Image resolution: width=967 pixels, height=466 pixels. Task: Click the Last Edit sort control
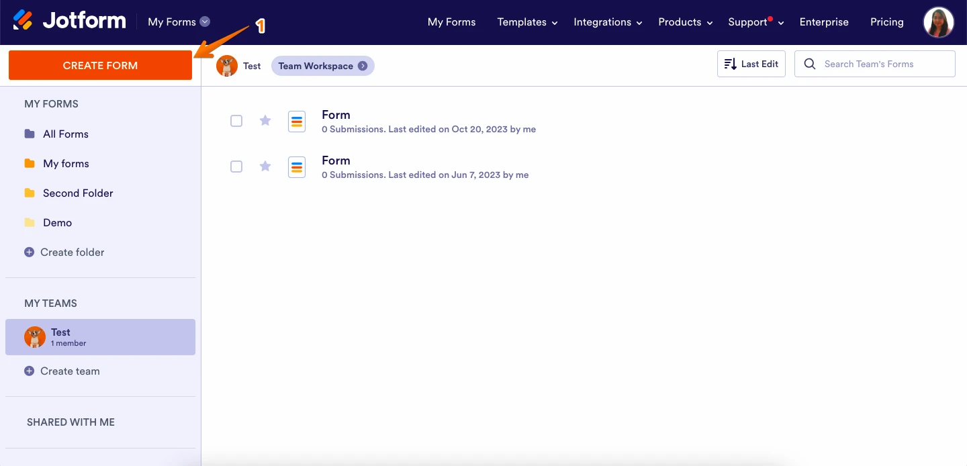[x=751, y=64]
